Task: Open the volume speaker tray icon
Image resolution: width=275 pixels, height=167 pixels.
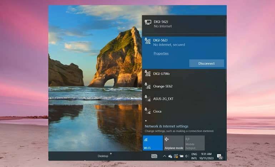Action: coord(186,156)
